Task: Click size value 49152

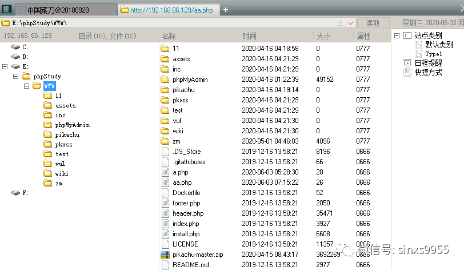Action: pos(325,80)
